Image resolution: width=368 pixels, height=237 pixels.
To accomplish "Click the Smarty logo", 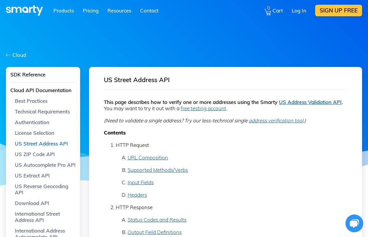I will pos(24,10).
